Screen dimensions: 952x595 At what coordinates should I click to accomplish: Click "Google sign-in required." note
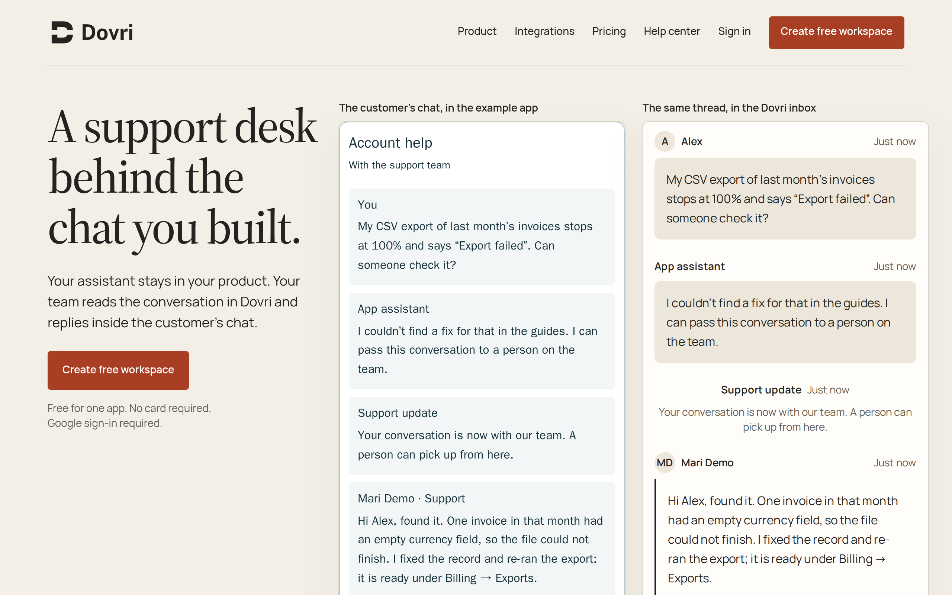click(104, 424)
